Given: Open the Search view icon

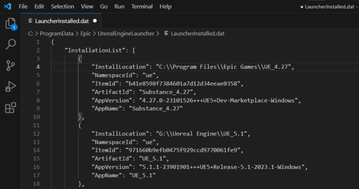Looking at the screenshot, I should [x=10, y=44].
